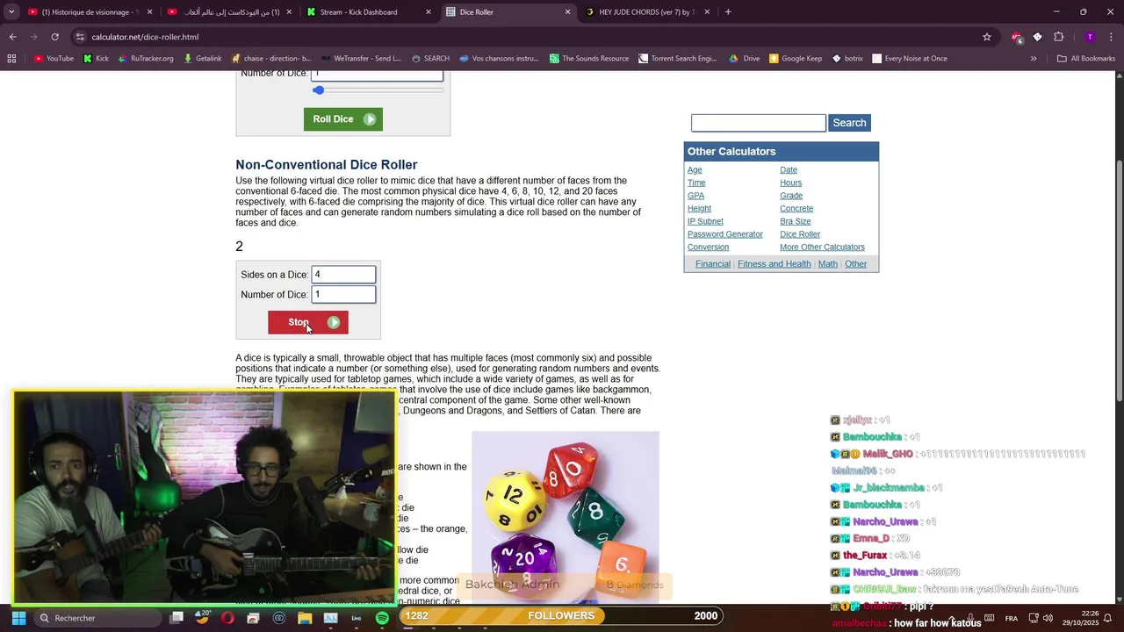The width and height of the screenshot is (1124, 632).
Task: Click the calculator site search box
Action: (x=758, y=123)
